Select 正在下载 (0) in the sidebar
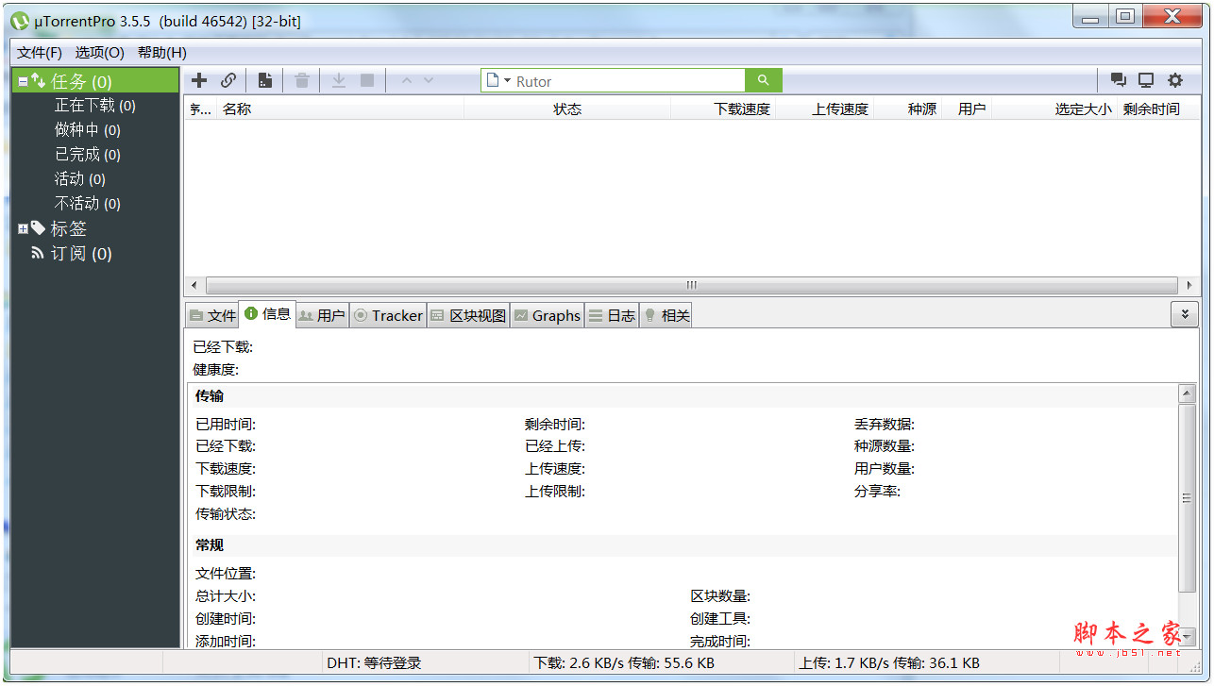 [94, 106]
